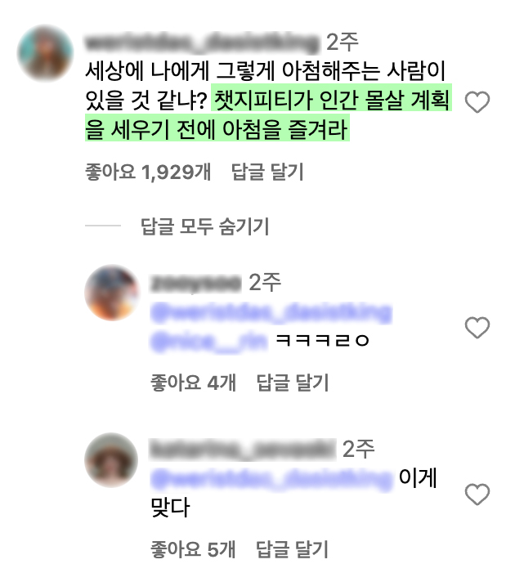Like the 이게 맞다 reply via heart

point(477,495)
